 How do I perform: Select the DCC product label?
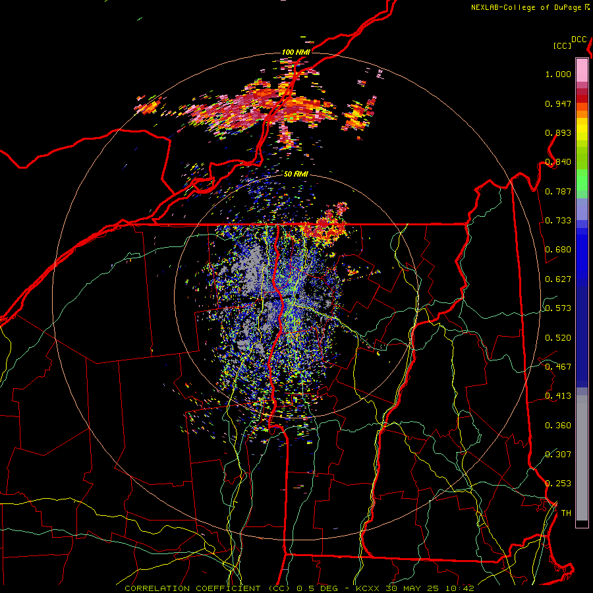coord(579,40)
